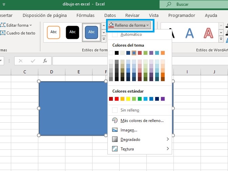Click the quick access toolbar customize arrow
The width and height of the screenshot is (228, 171).
coord(4,4)
